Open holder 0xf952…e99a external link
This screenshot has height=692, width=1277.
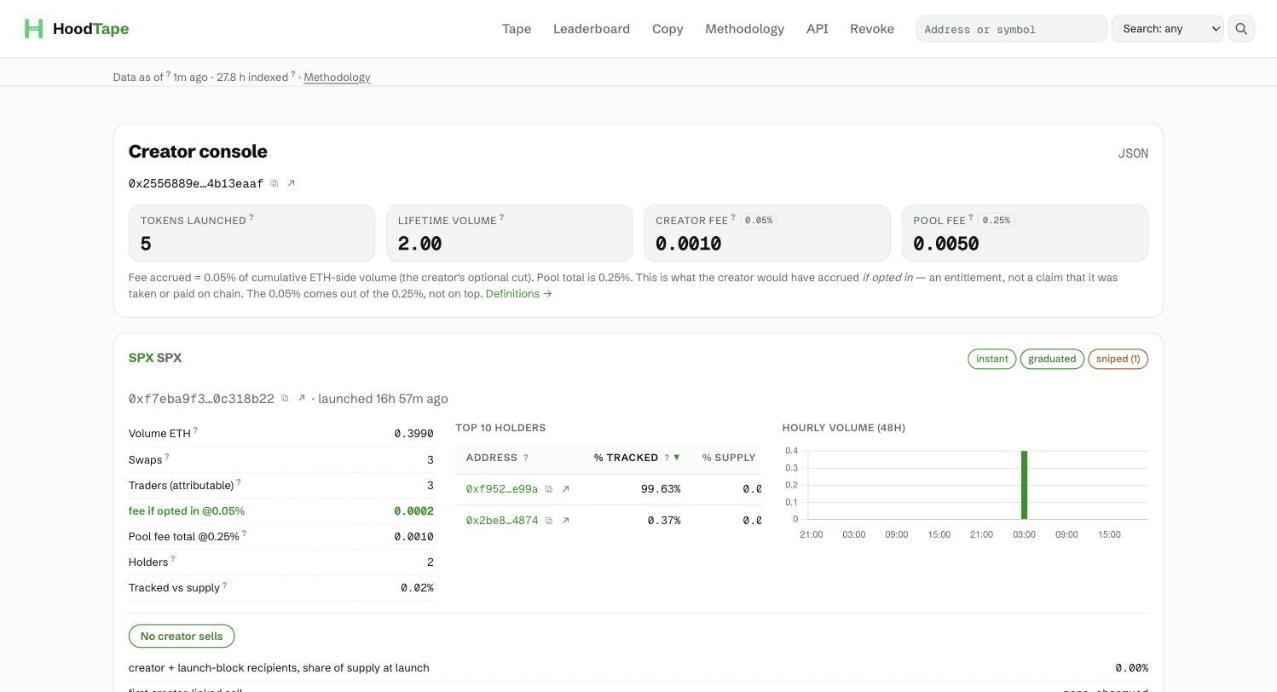[x=565, y=489]
